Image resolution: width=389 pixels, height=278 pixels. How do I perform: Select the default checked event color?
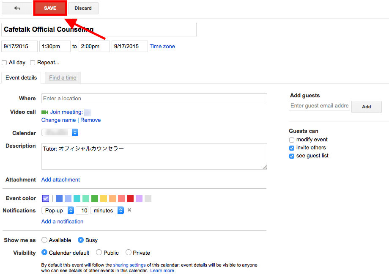point(46,198)
